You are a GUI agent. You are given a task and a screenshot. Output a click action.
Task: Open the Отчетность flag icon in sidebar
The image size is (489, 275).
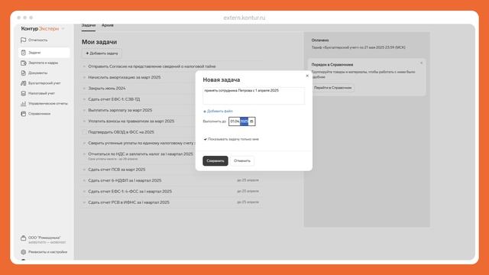tap(24, 40)
